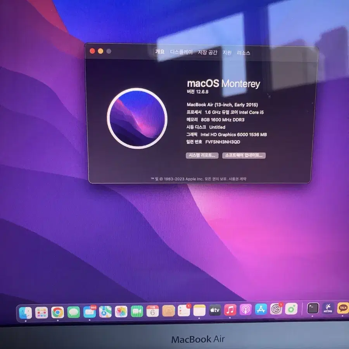Click the 프로세서 1.6 GHz Intel Core i5 line
The image size is (349, 349).
(225, 112)
